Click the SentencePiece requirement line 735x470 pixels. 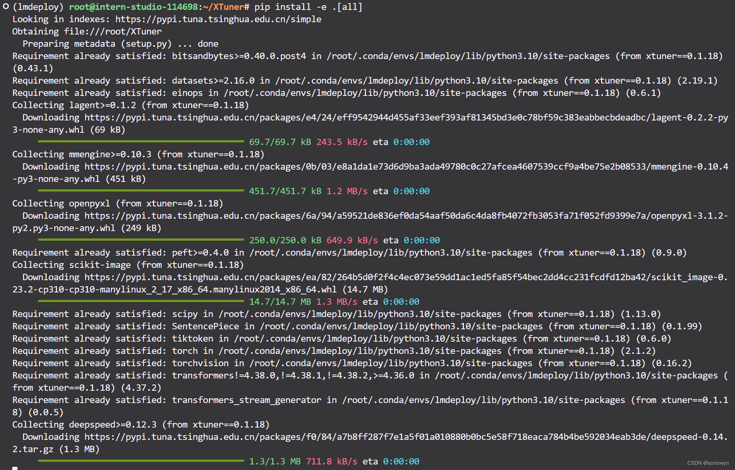[357, 327]
